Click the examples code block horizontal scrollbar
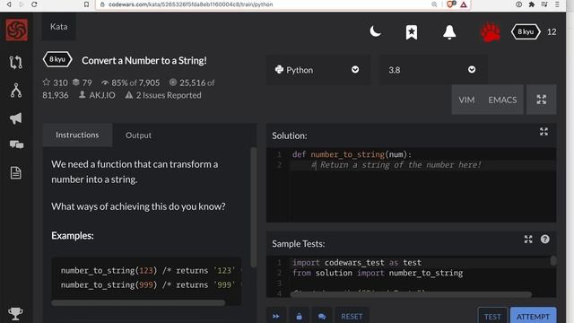Screen dimensions: 574x323 [138, 303]
